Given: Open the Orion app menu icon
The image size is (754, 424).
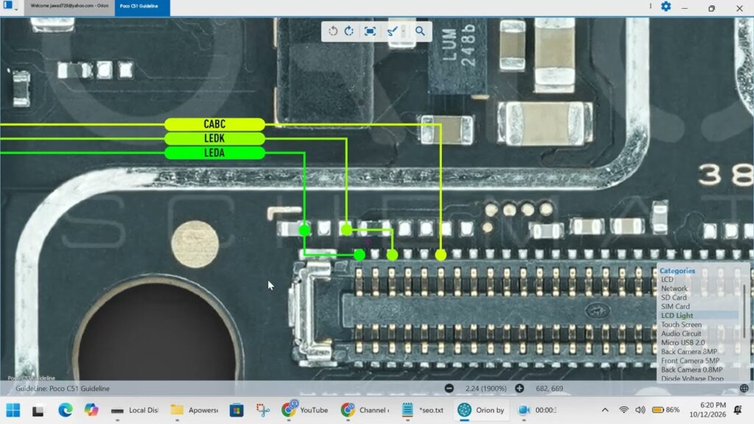Looking at the screenshot, I should 7,5.
